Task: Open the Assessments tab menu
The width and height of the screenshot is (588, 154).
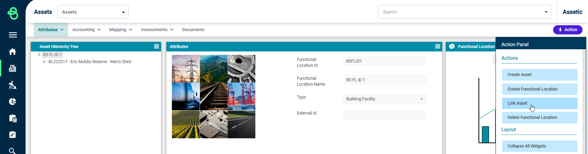Action: tap(157, 30)
